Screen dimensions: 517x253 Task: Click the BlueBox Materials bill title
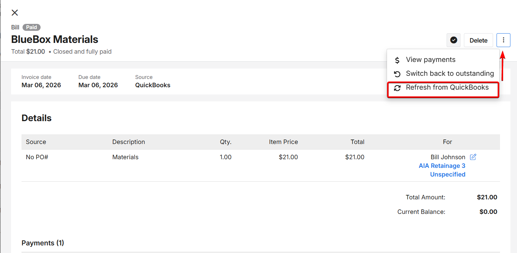[x=55, y=39]
